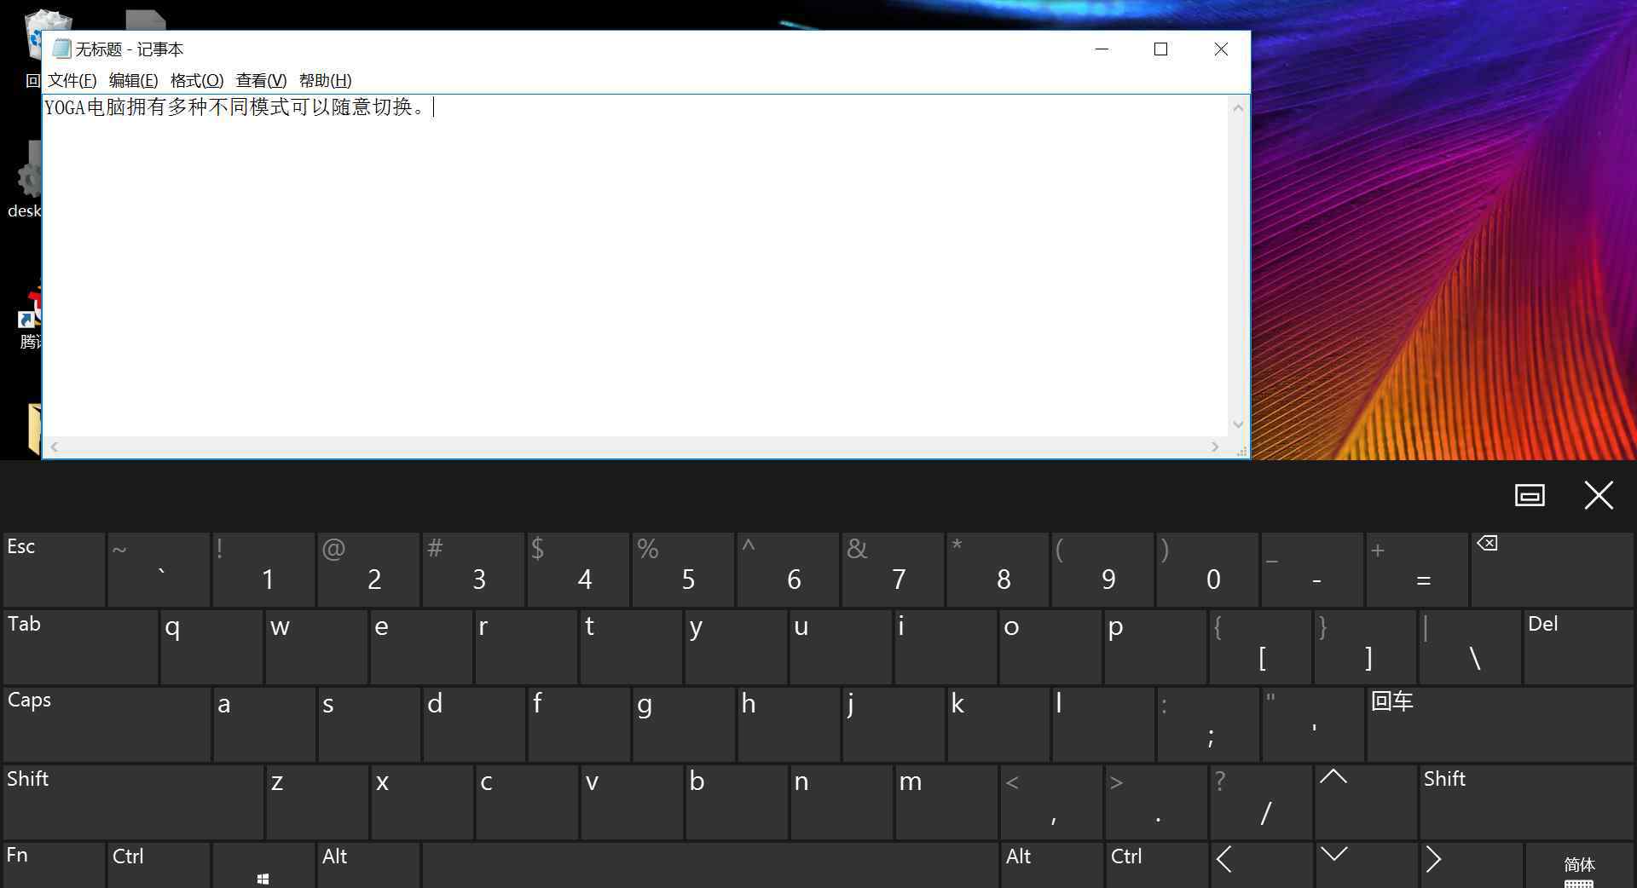Tap the backslash key
Screen dimensions: 1637x888
[1470, 647]
